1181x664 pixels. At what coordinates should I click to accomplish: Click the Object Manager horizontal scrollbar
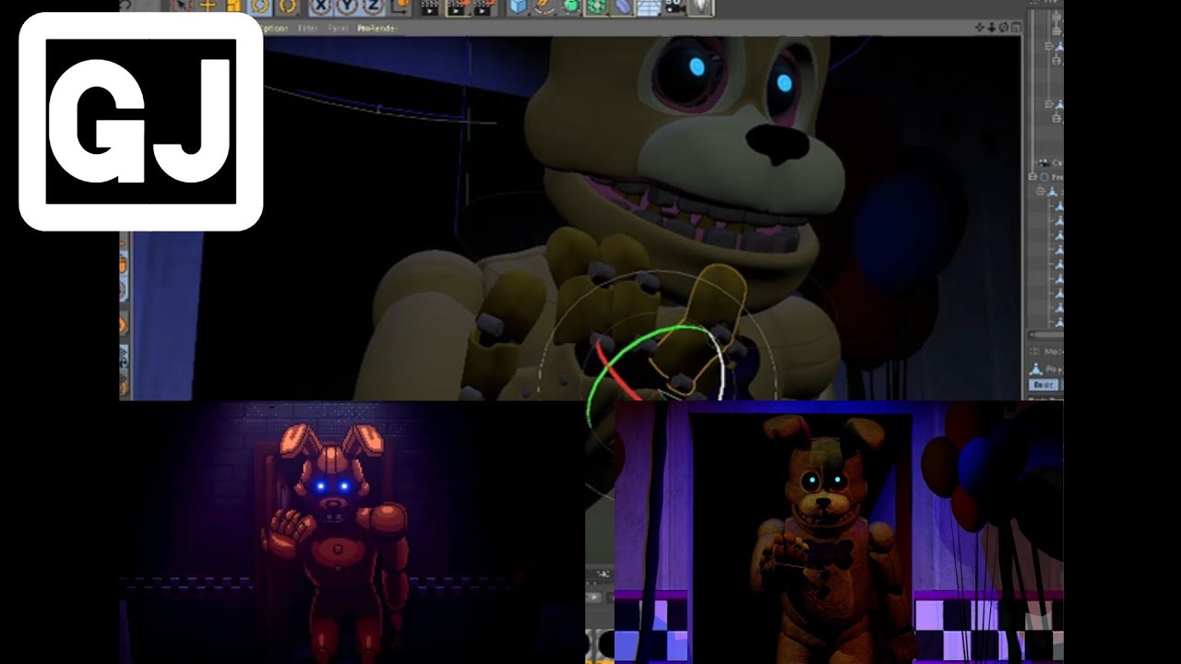[x=1045, y=334]
